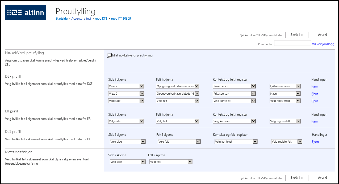This screenshot has width=339, height=184.
Task: Click the bottom Avbryt button
Action: point(322,178)
